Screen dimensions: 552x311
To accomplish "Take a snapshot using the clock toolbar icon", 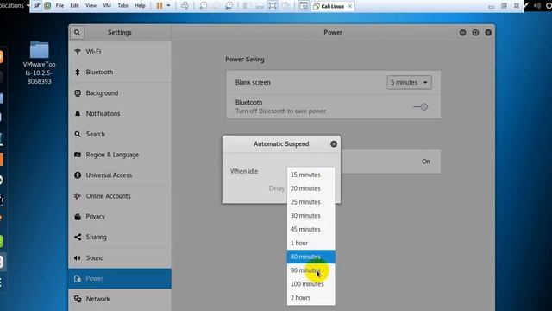I will point(204,6).
